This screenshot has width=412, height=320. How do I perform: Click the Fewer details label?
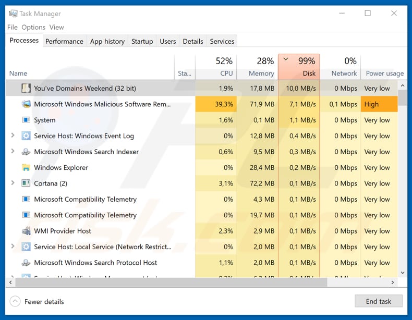click(44, 302)
